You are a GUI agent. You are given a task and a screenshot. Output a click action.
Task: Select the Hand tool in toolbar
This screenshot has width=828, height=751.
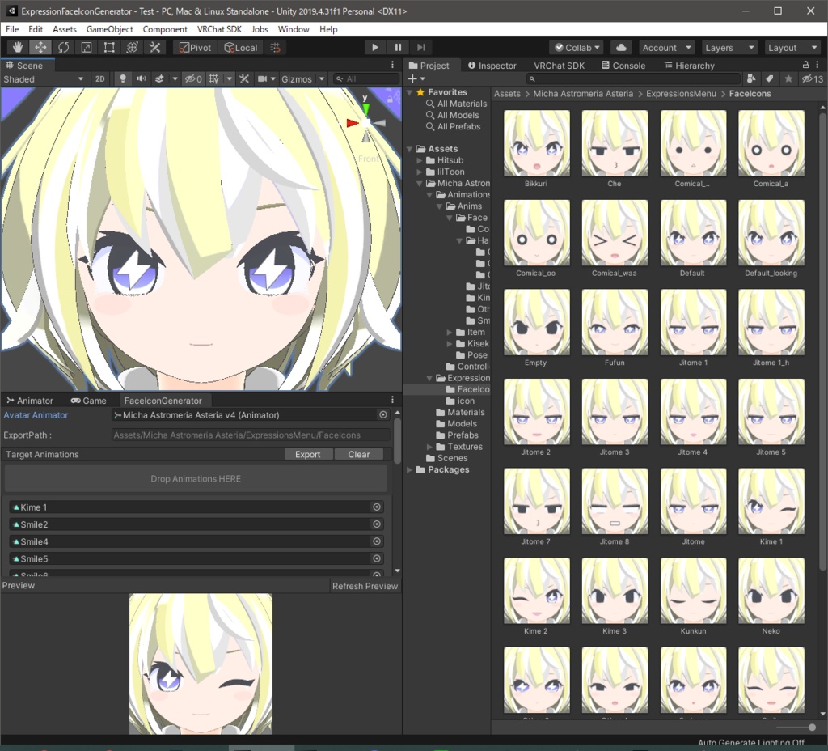click(18, 48)
